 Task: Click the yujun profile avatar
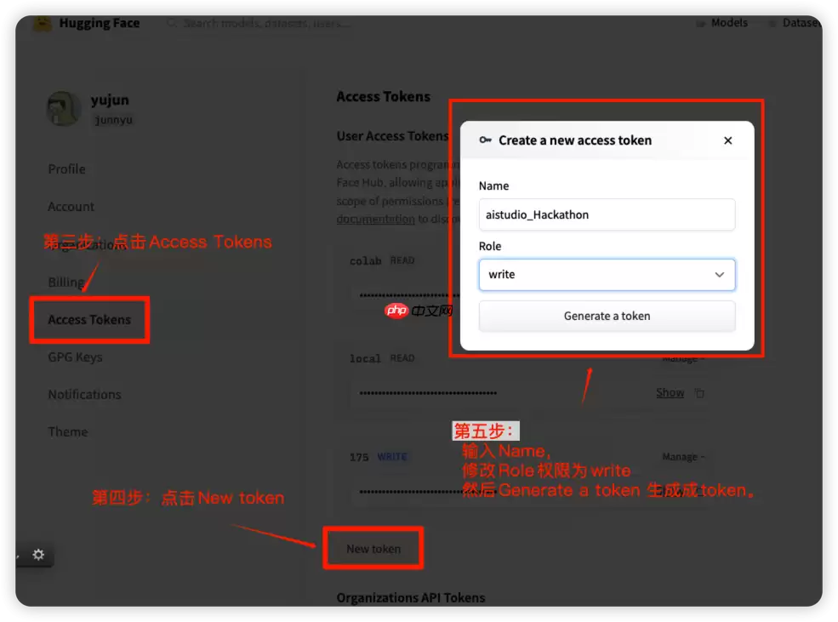click(x=63, y=109)
